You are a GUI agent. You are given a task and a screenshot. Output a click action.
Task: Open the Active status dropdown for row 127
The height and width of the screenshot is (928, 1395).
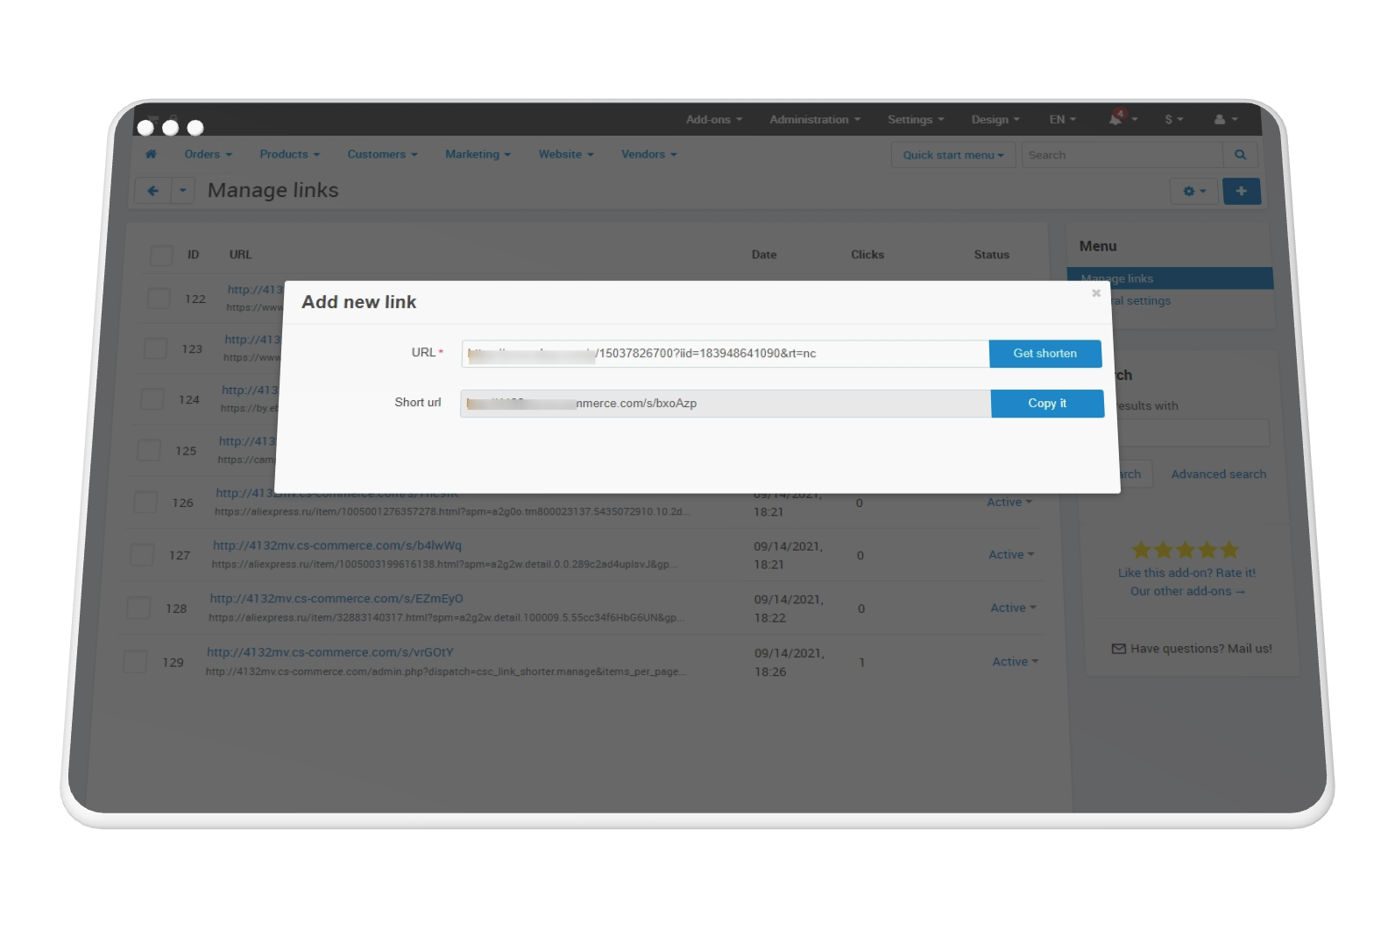pyautogui.click(x=1011, y=555)
